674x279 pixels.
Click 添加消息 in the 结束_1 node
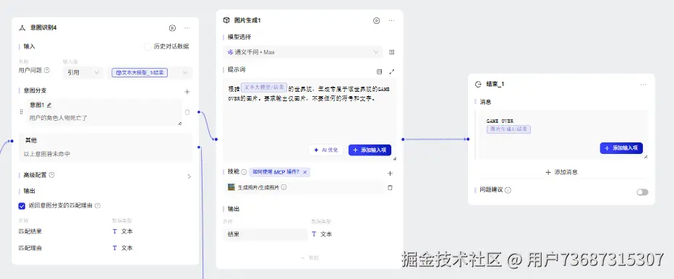(x=561, y=172)
